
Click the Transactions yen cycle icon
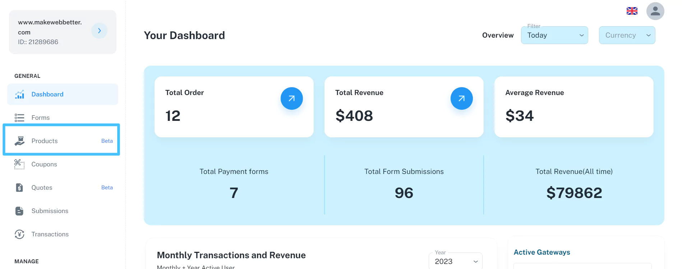(x=19, y=234)
